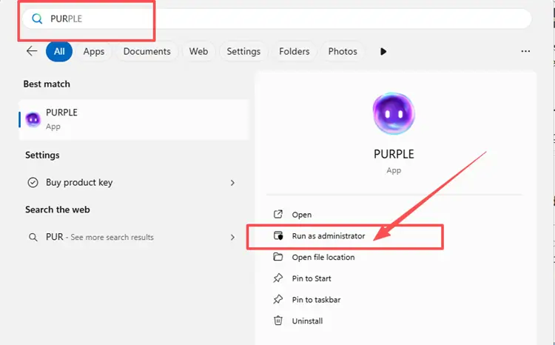Image resolution: width=555 pixels, height=345 pixels.
Task: Click the Pin to taskbar pin icon
Action: (278, 299)
